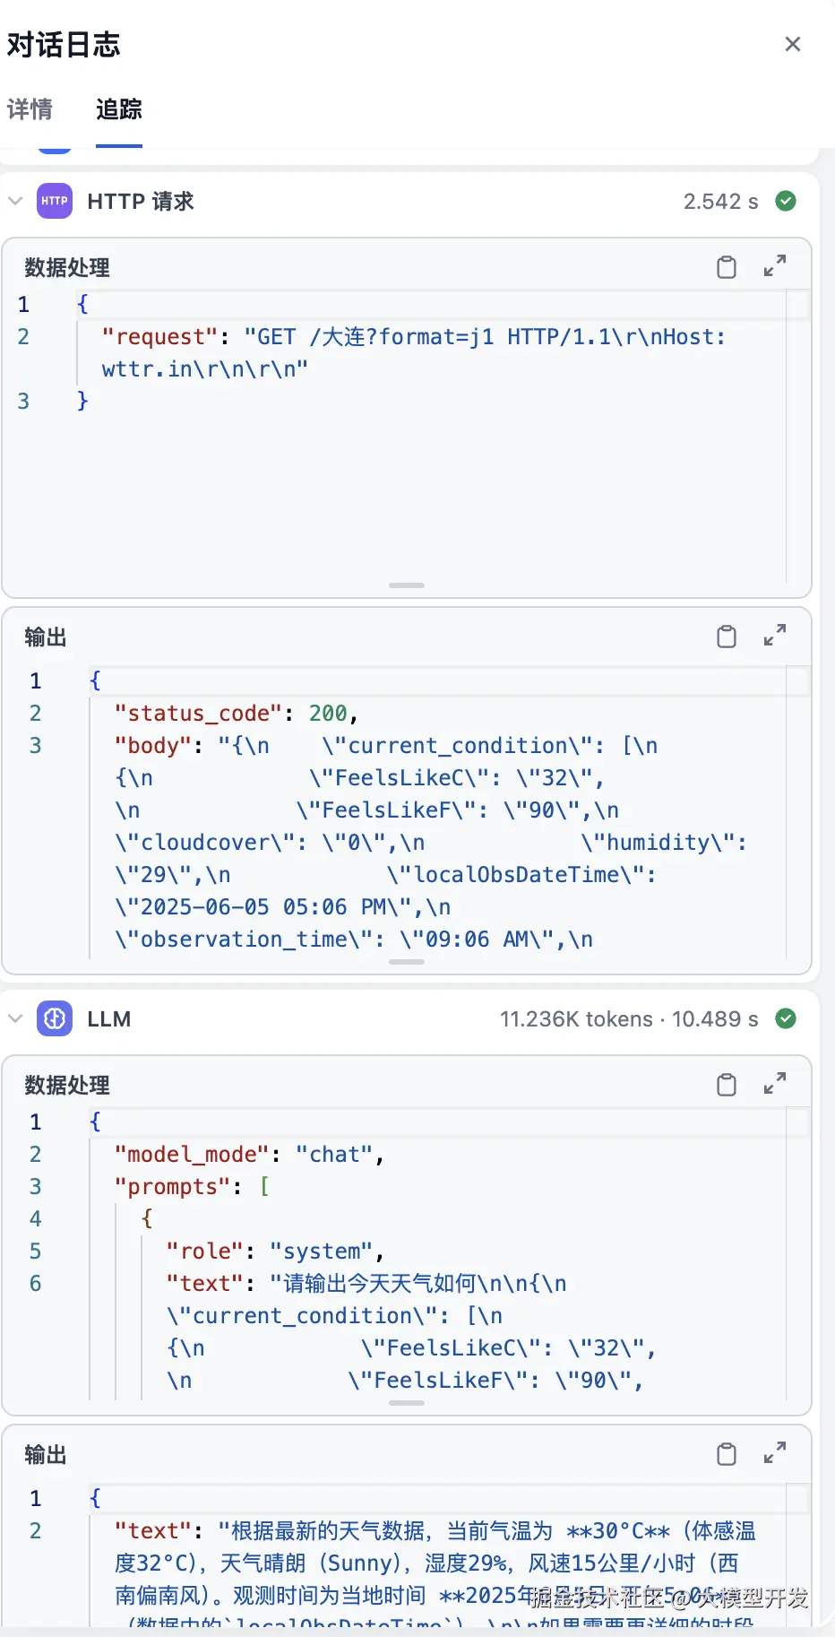Click the purple HTTP node icon
The image size is (835, 1637).
click(55, 201)
